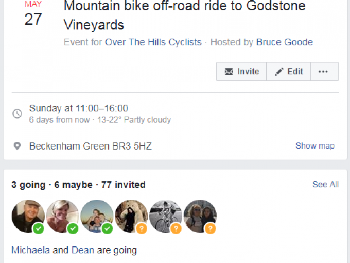Select the third guest avatar with green check
Viewport: 350px width, 263px height.
(97, 216)
